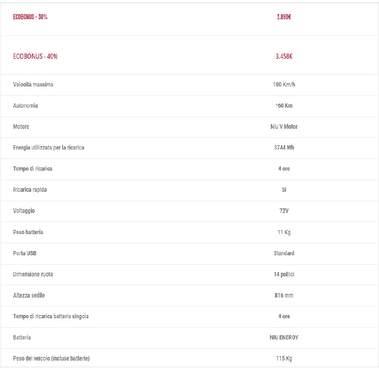The image size is (379, 370).
Task: Click the Niu V Motor value
Action: click(284, 126)
